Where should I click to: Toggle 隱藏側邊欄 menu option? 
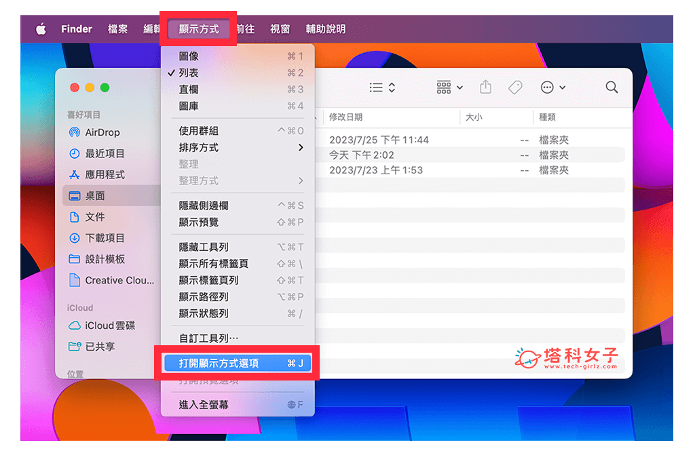(203, 206)
